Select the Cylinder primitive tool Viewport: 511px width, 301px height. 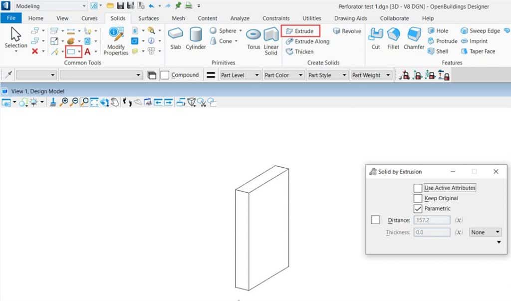pyautogui.click(x=195, y=37)
